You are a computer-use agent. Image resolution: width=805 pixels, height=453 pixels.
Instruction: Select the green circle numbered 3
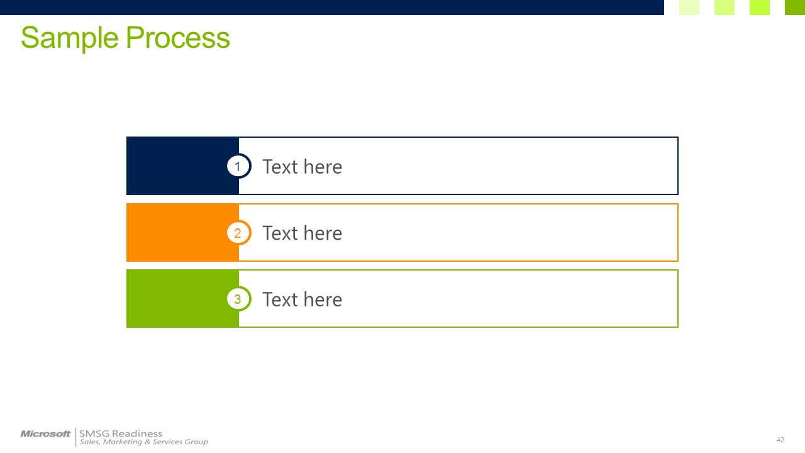point(238,299)
